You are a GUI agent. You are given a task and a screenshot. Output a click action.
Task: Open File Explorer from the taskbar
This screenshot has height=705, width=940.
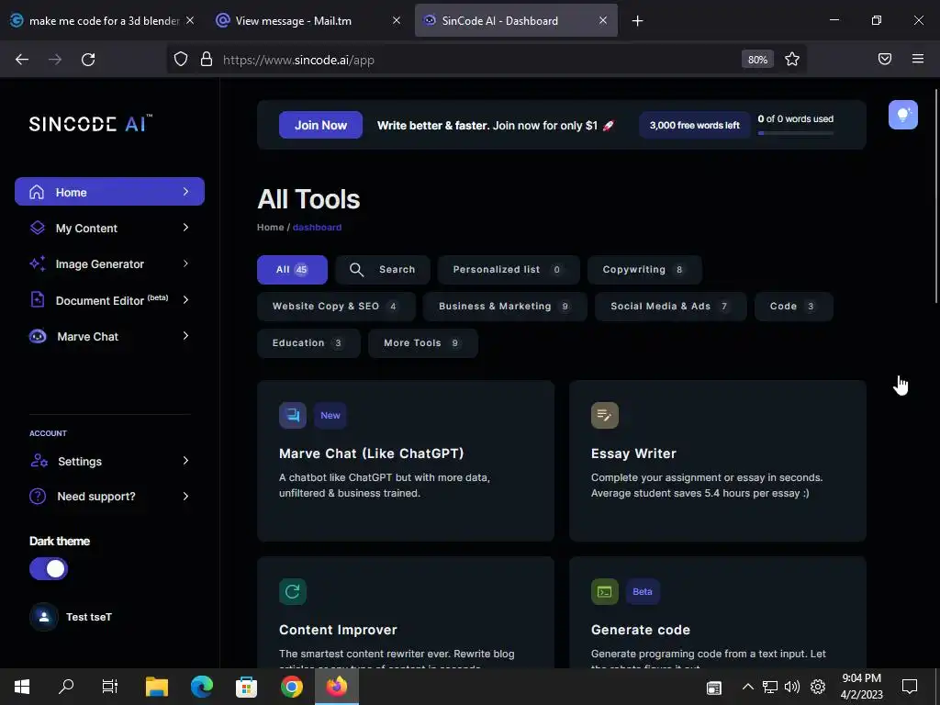(x=157, y=687)
